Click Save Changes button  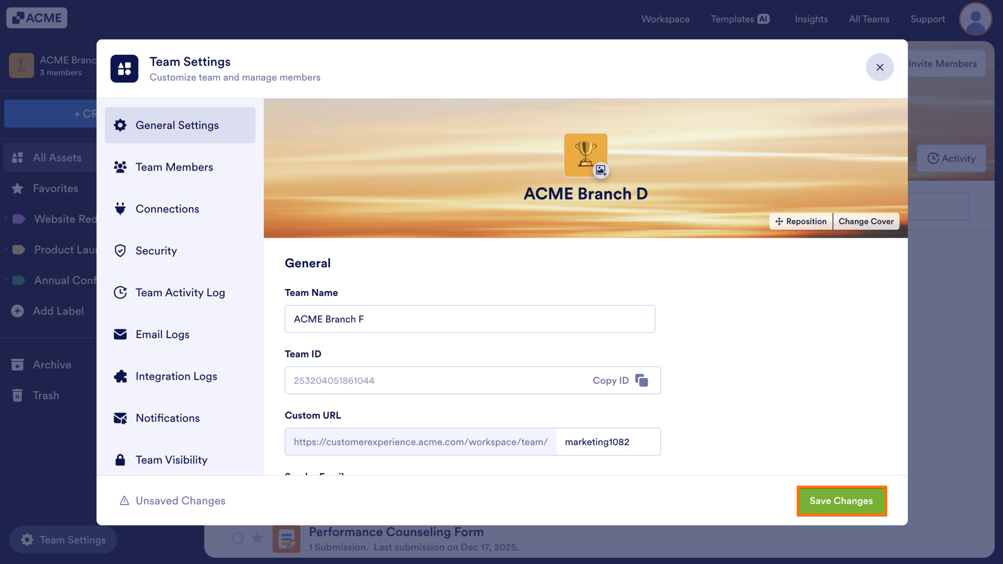841,501
